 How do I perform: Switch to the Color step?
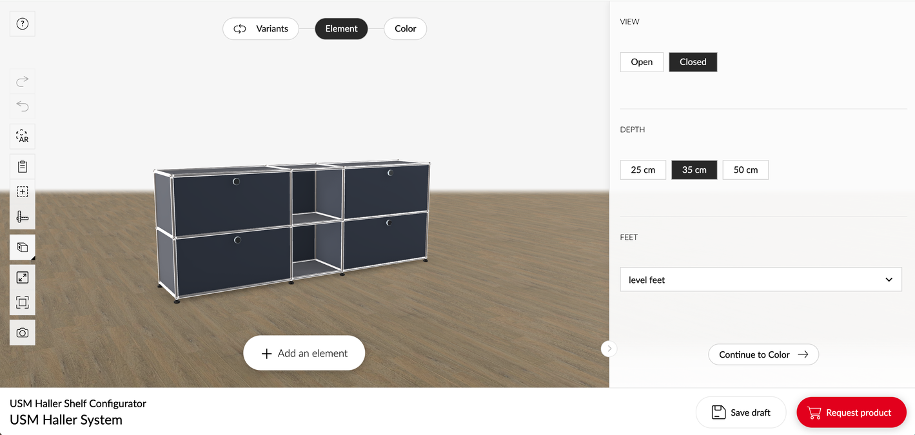[405, 28]
